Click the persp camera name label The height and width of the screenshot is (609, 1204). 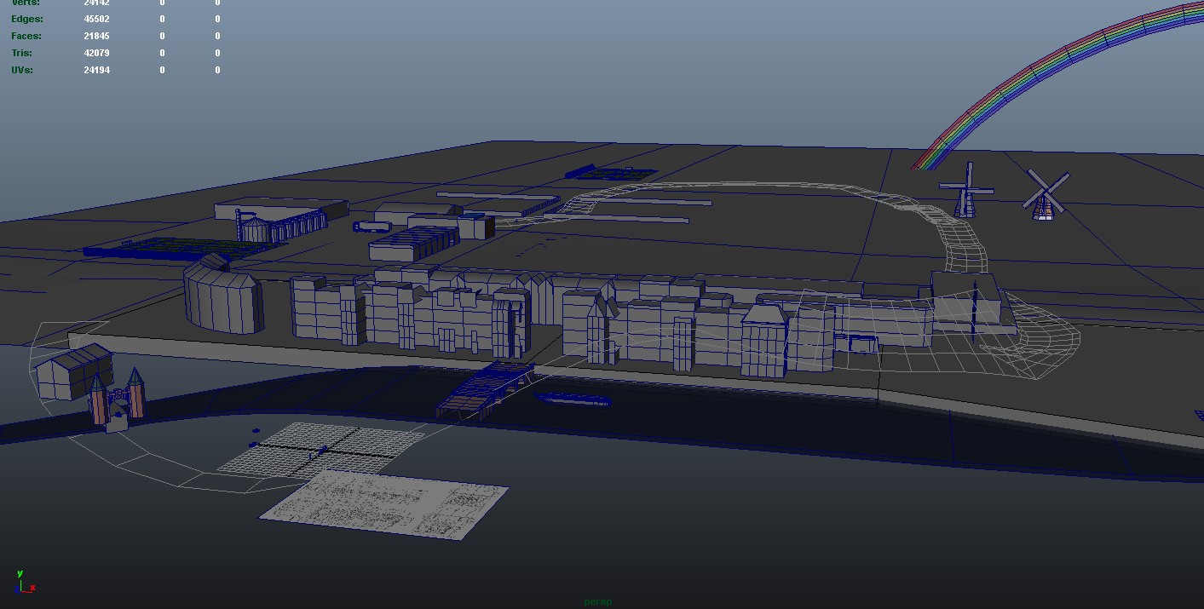coord(597,601)
